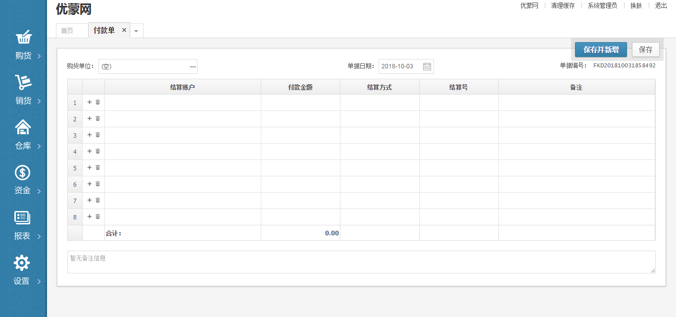Click 保存并新增 button

click(601, 50)
